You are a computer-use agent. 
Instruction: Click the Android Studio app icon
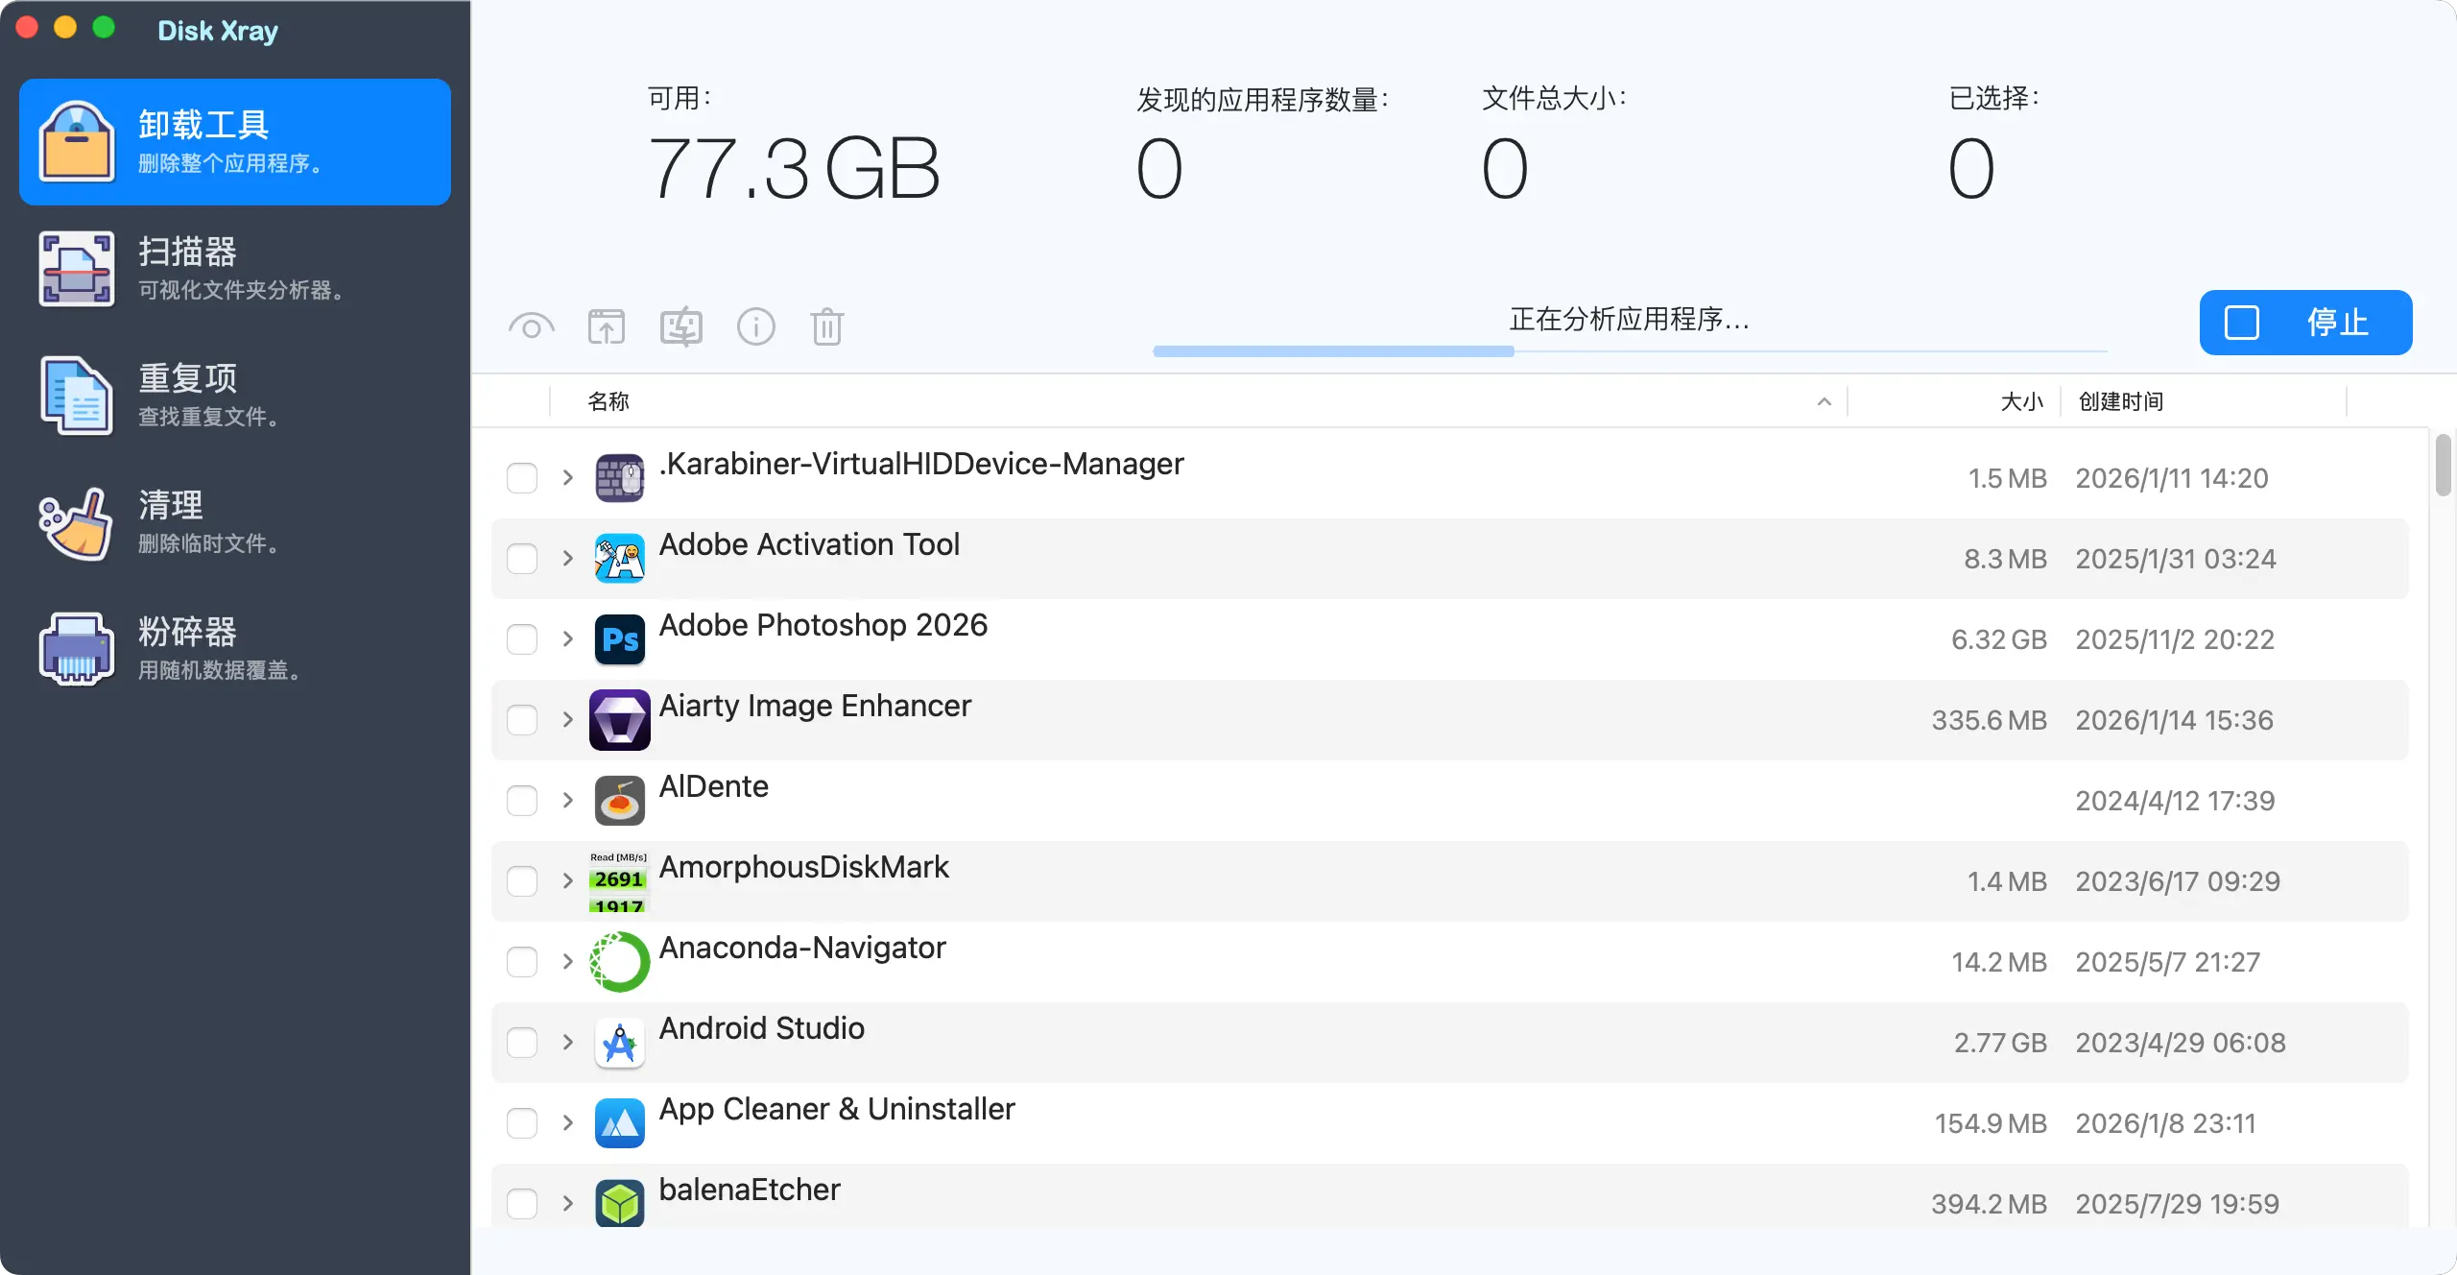click(619, 1043)
